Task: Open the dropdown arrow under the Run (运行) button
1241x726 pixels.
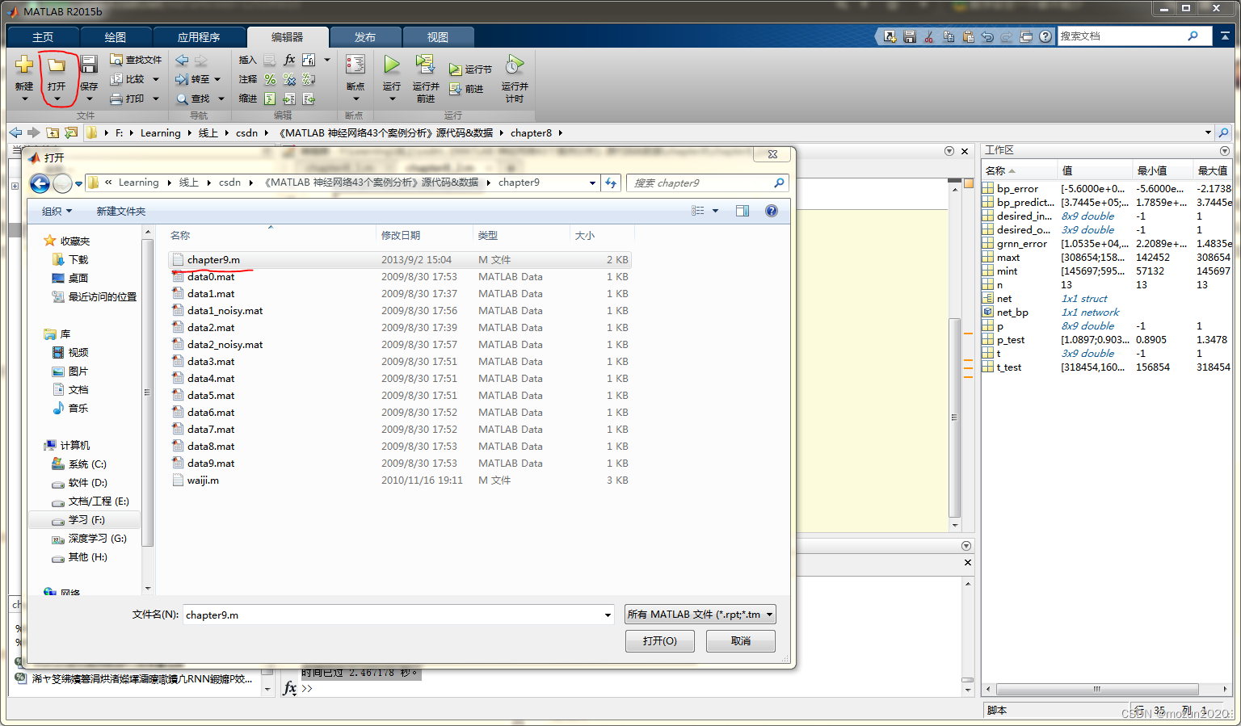Action: pos(392,99)
